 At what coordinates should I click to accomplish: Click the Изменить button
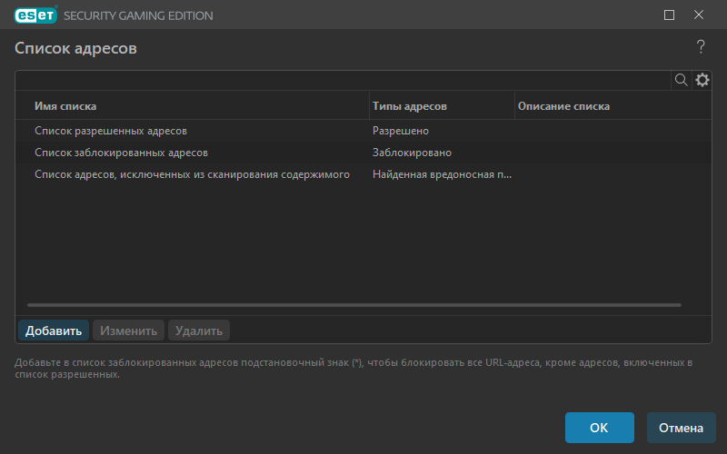(128, 331)
